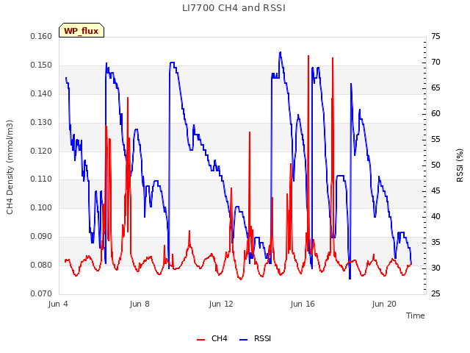470x353 pixels.
Task: Click the 0.070 left axis value
Action: [x=41, y=293]
